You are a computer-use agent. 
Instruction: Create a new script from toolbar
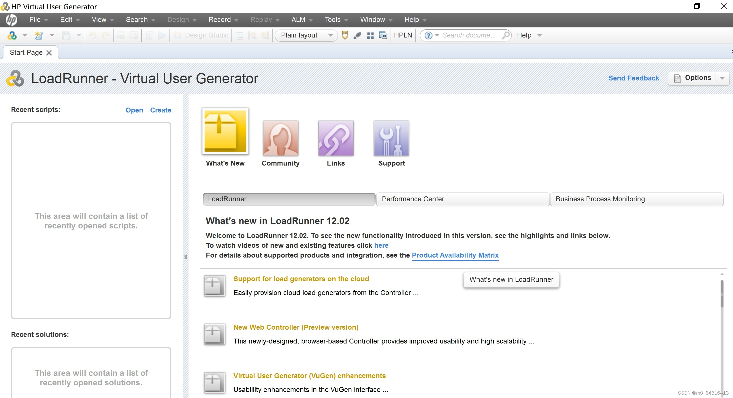(x=39, y=35)
